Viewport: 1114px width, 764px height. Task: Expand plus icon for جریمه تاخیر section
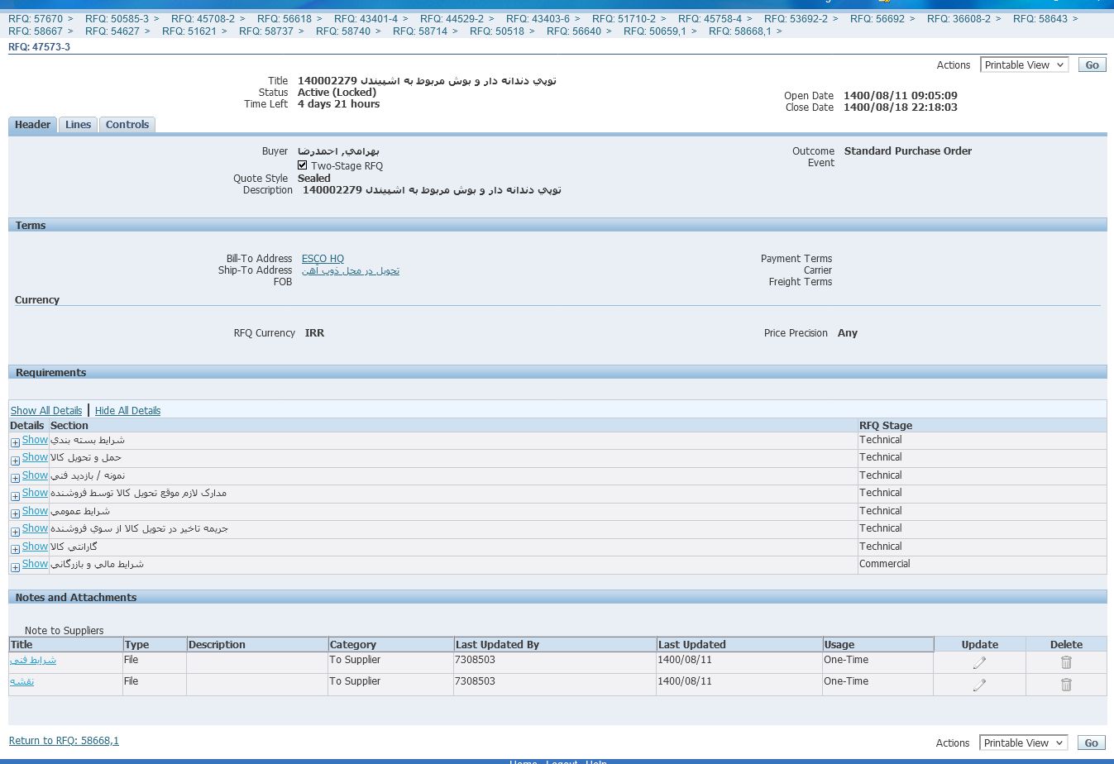click(x=15, y=531)
